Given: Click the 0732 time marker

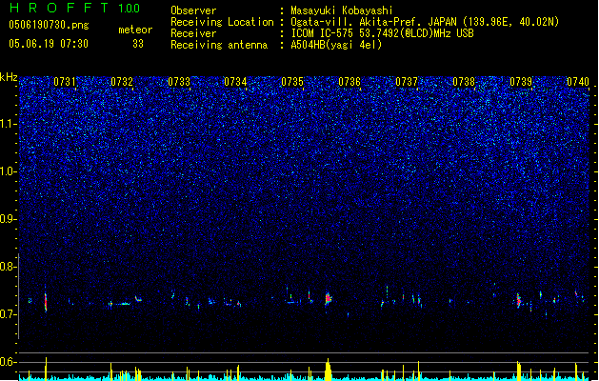Looking at the screenshot, I should (122, 82).
